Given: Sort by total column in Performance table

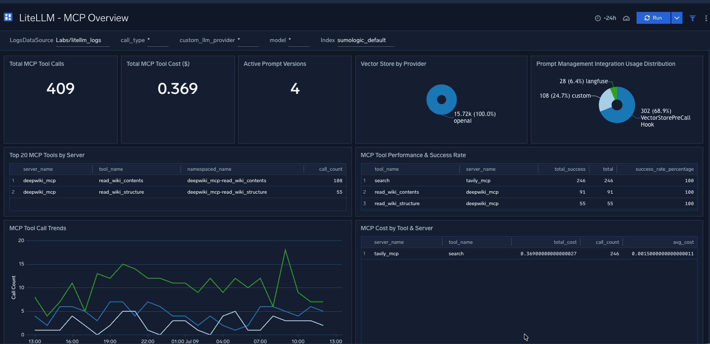Looking at the screenshot, I should pyautogui.click(x=608, y=169).
